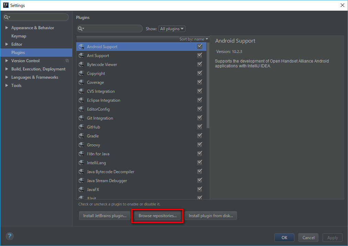Viewport: 348px width, 246px height.
Task: Click the IntelliLang plugin icon
Action: [x=81, y=163]
